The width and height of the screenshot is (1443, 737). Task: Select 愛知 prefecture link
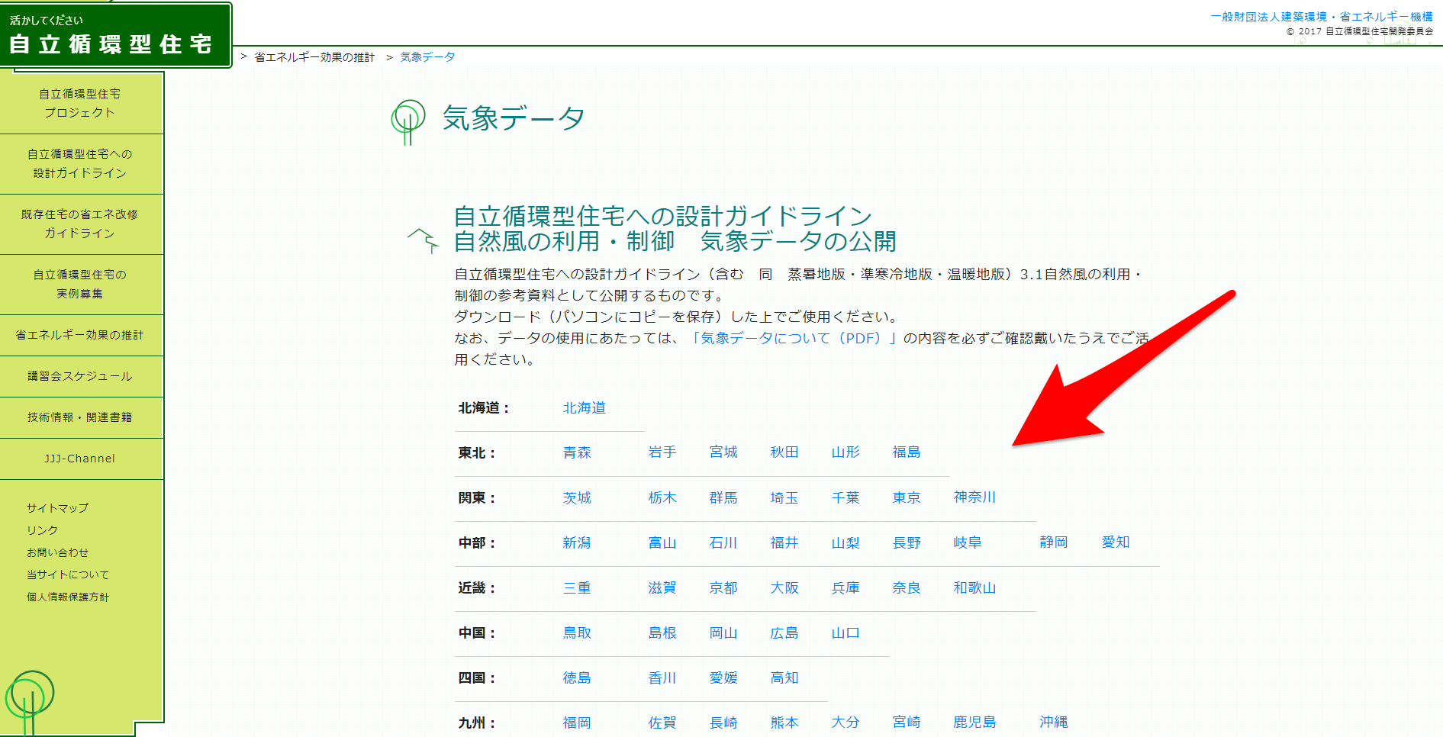click(1116, 542)
